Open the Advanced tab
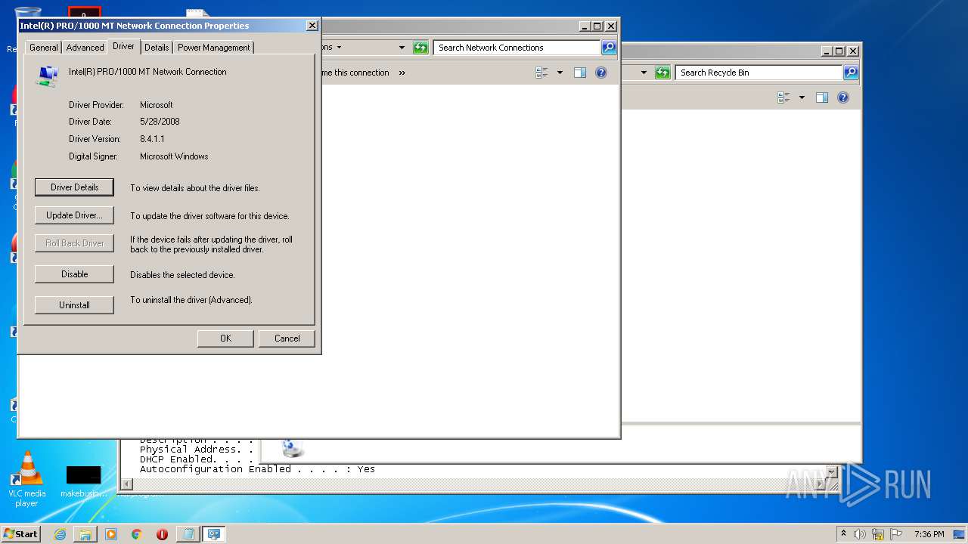 pyautogui.click(x=85, y=47)
